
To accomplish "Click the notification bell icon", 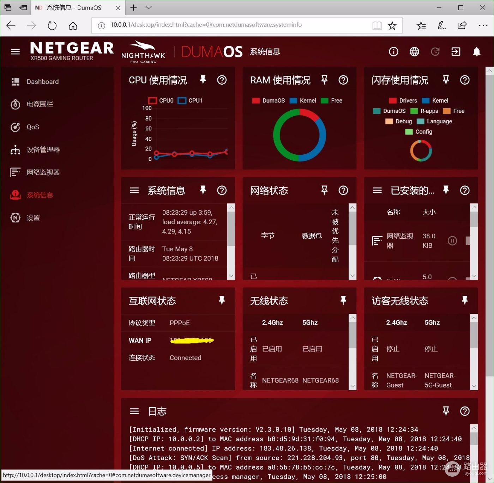I will pos(476,52).
